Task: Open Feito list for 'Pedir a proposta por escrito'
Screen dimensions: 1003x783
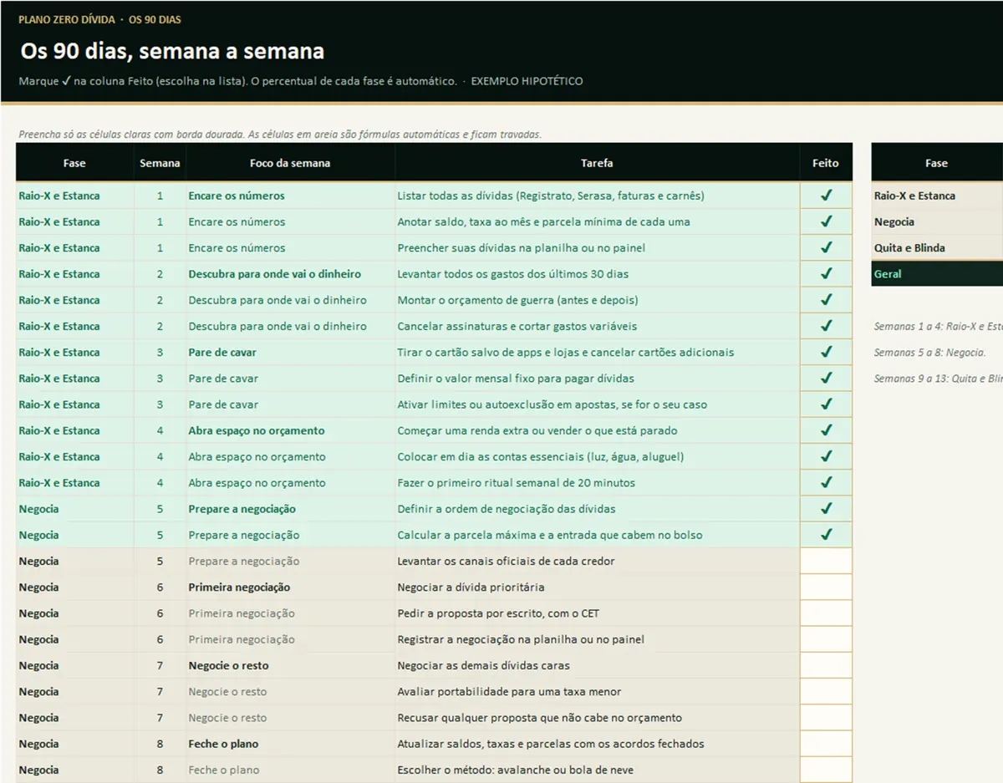Action: [826, 613]
